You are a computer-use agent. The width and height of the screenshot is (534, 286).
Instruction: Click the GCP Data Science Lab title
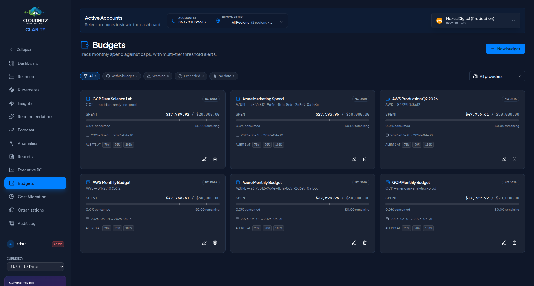[x=112, y=99]
